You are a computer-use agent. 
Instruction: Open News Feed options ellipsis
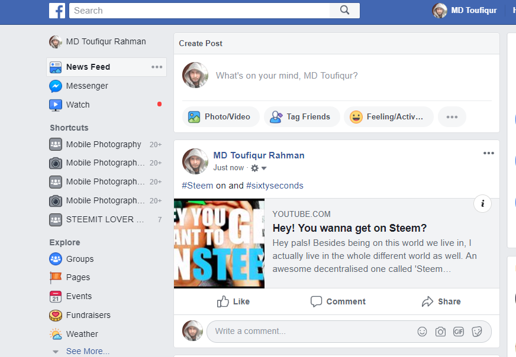pos(157,67)
